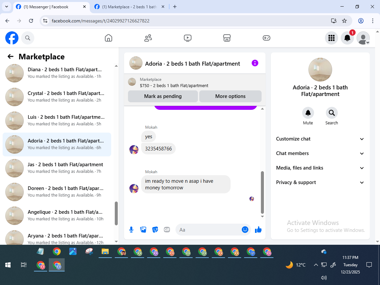Open the nine-dot Menu grid icon

pyautogui.click(x=331, y=38)
